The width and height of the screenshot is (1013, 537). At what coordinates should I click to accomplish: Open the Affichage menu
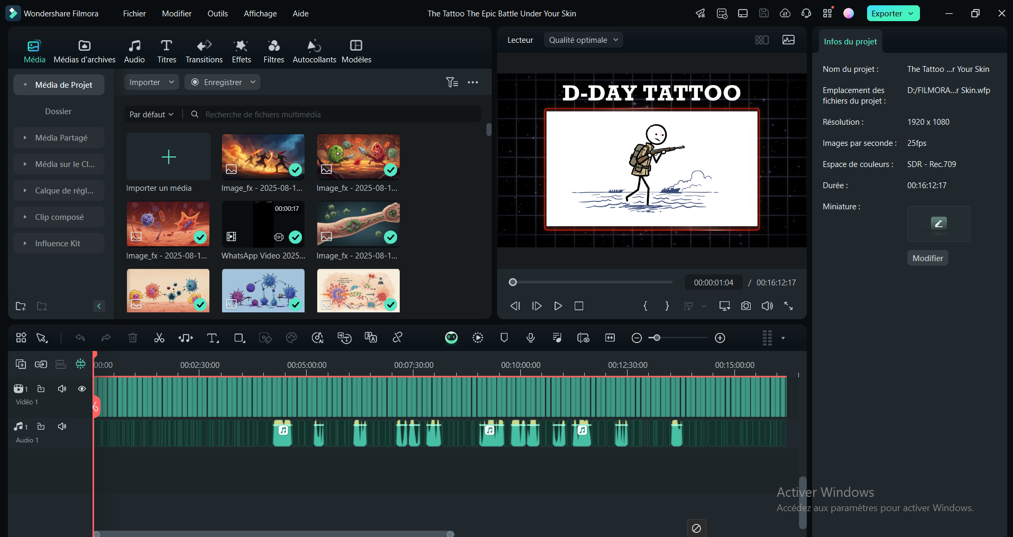[260, 14]
